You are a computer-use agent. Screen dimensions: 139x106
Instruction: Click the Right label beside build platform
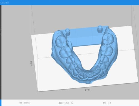pos(31,63)
